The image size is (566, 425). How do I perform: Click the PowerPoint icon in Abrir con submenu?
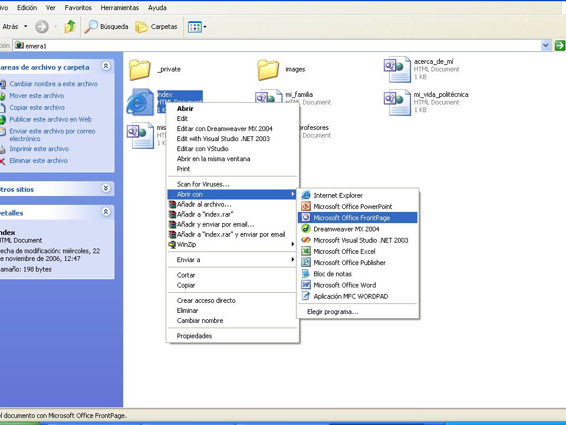click(306, 207)
